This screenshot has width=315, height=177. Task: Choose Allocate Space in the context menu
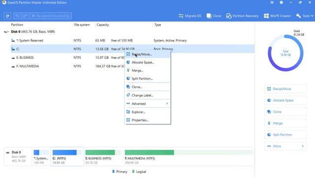[x=148, y=62]
